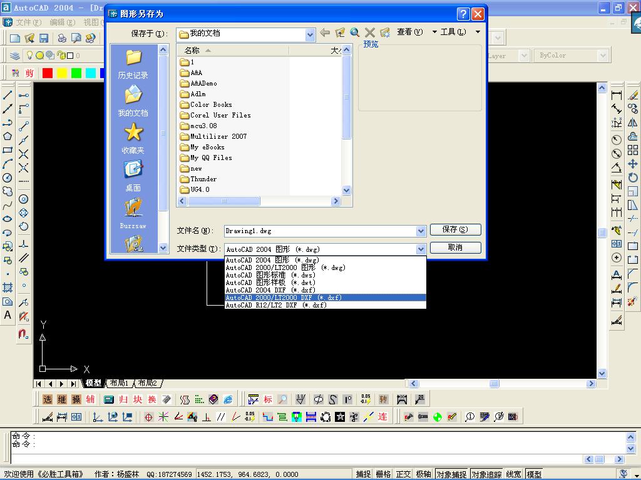Expand the 文件名 filename dropdown arrow

click(421, 231)
